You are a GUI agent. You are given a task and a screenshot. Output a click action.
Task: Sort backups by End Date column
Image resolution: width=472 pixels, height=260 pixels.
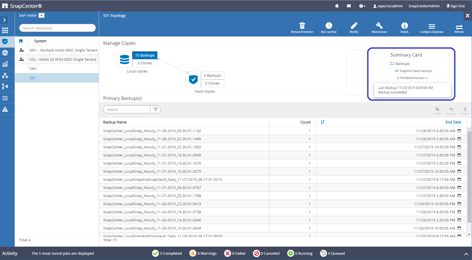[x=453, y=122]
